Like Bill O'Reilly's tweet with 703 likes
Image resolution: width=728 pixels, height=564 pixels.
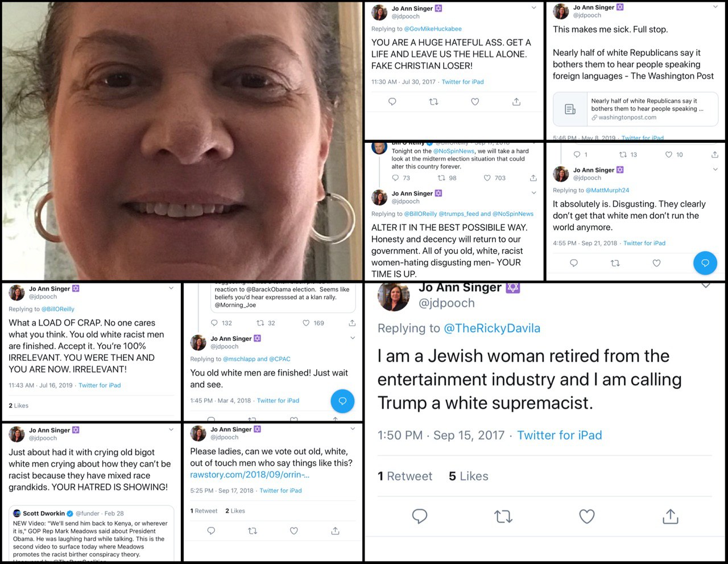coord(487,178)
